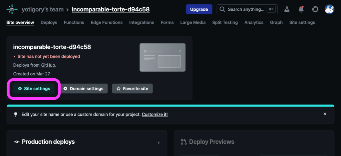Click incomparable-torte-d94c58 breadcrumb link

click(x=111, y=10)
